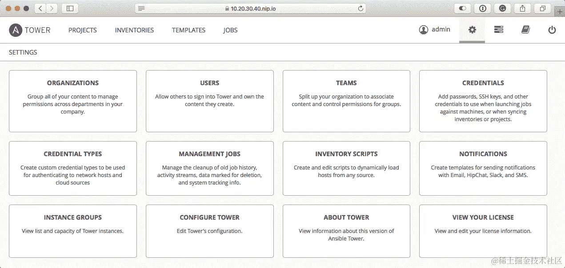Click the Safari address bar

(x=250, y=8)
